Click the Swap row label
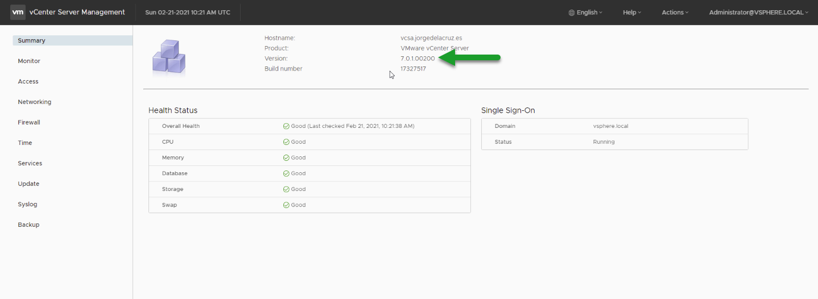The height and width of the screenshot is (299, 818). [x=170, y=205]
